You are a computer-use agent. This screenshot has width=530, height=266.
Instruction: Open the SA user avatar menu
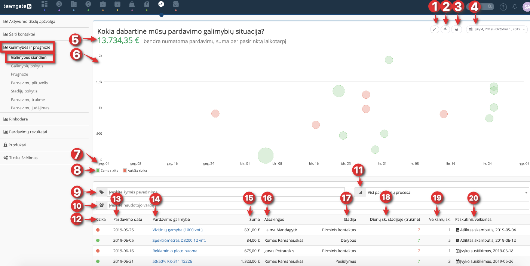[x=526, y=7]
